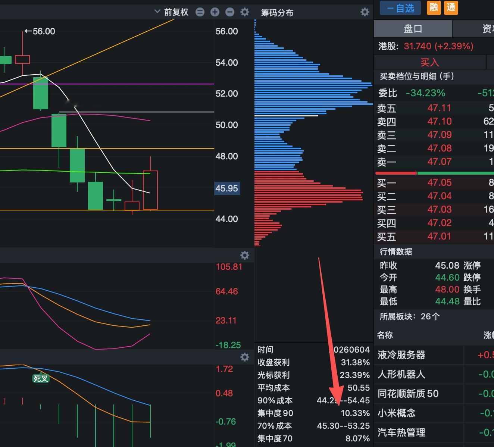494x447 pixels.
Task: Open the 液冷服务器 sector row
Action: click(x=434, y=355)
